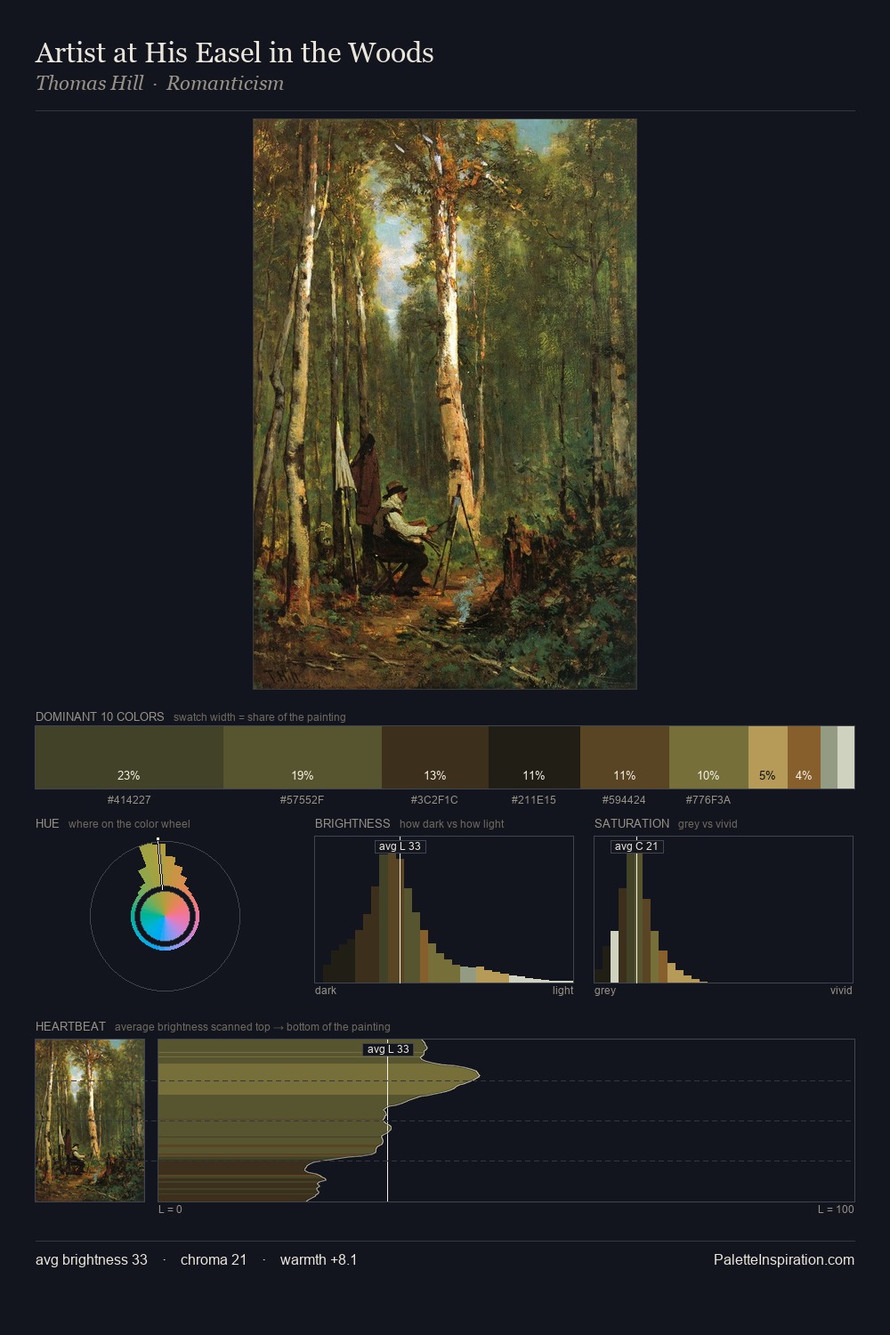Select the 13% dark brown swatch
This screenshot has width=890, height=1335.
(435, 757)
